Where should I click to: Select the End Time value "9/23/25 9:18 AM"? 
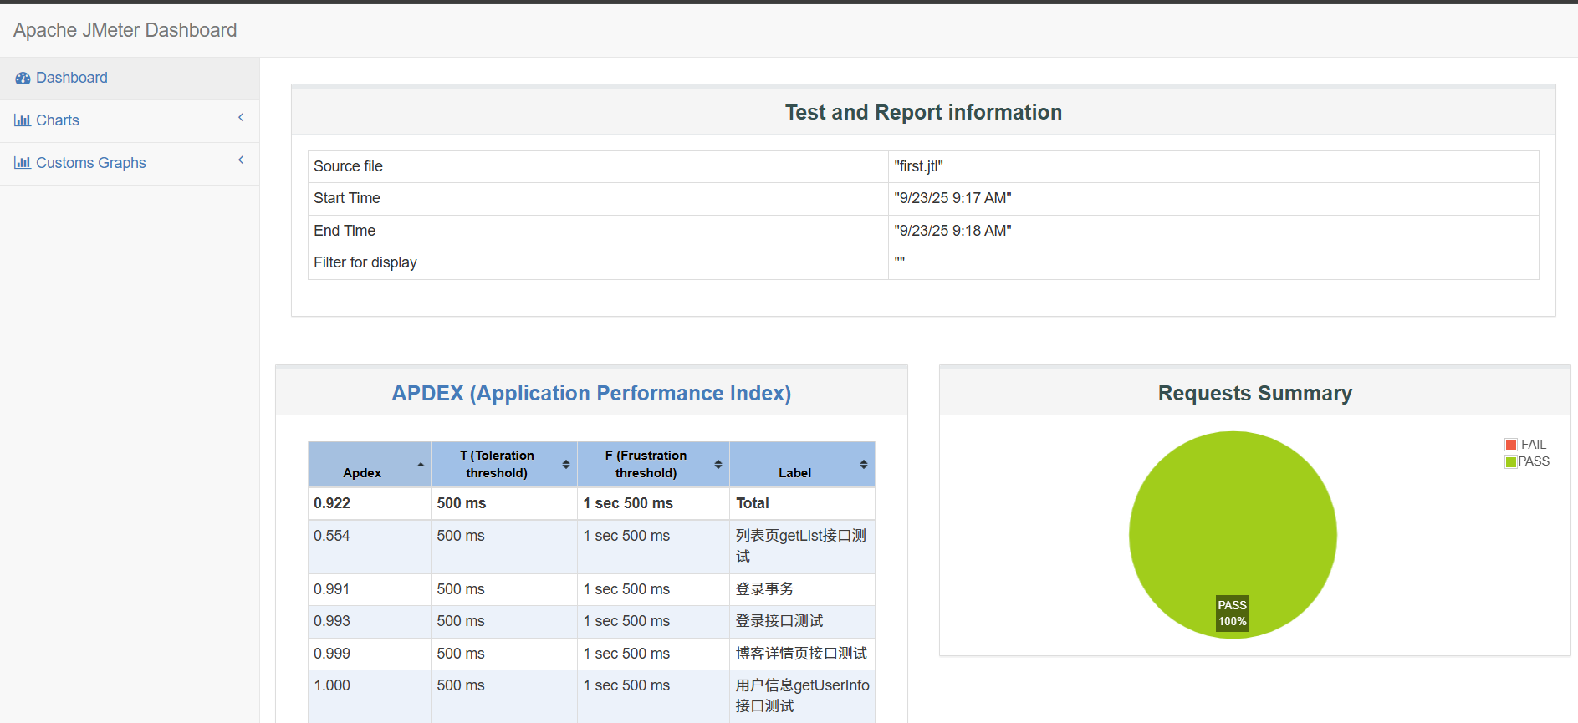pos(952,231)
